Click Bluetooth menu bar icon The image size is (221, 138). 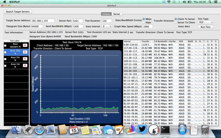(x=179, y=2)
